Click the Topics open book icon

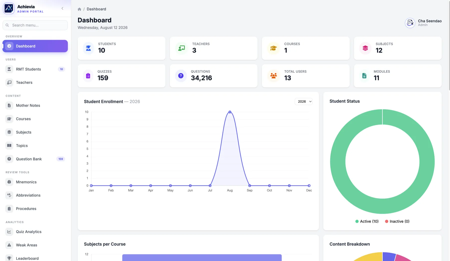coord(9,145)
